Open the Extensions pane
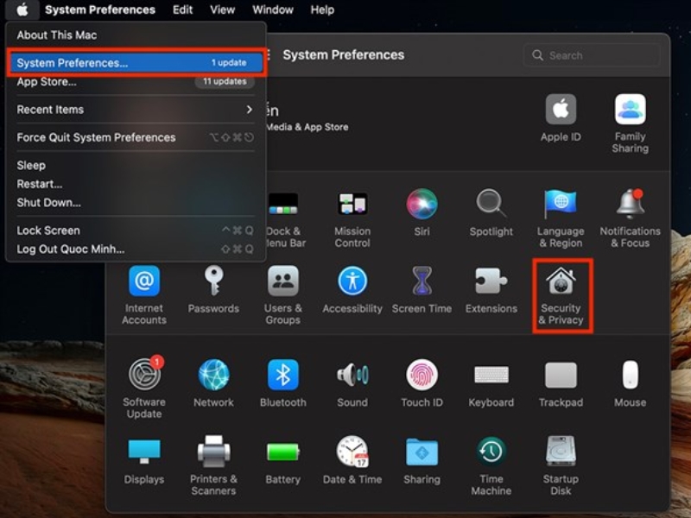The image size is (691, 518). 491,289
